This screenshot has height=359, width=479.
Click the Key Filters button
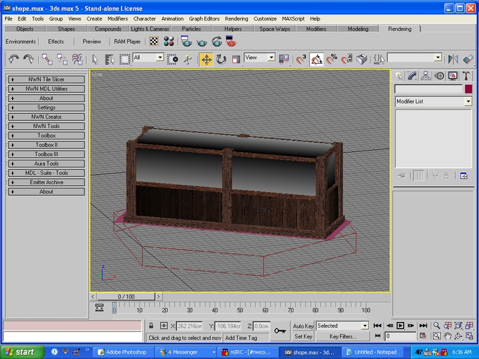click(x=342, y=336)
